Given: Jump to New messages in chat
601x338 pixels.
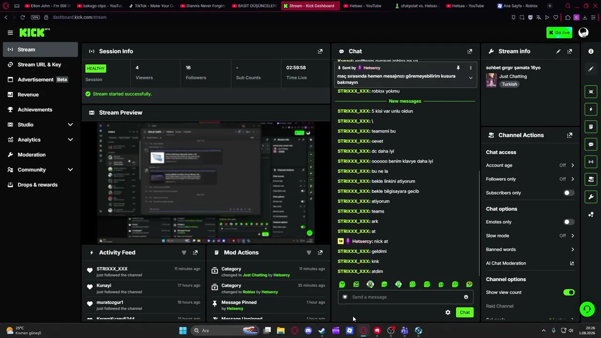Looking at the screenshot, I should (x=405, y=101).
